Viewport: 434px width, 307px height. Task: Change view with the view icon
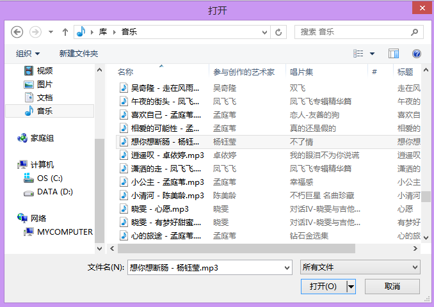click(x=358, y=53)
